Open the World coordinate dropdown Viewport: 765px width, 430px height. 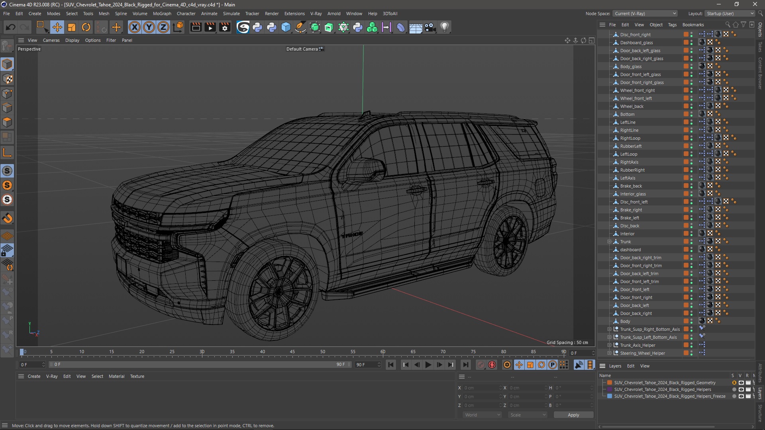482,415
